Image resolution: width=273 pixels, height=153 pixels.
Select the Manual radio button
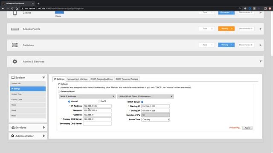point(69,102)
